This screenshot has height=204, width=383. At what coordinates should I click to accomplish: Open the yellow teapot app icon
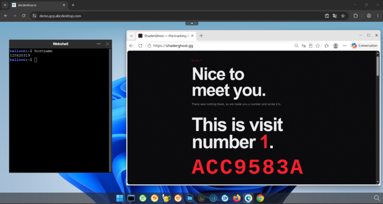click(166, 198)
